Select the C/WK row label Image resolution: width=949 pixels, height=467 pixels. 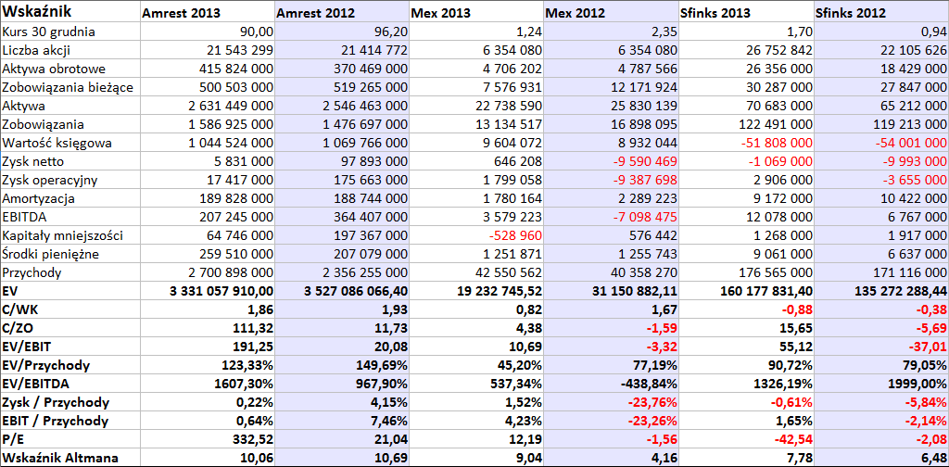[x=70, y=309]
